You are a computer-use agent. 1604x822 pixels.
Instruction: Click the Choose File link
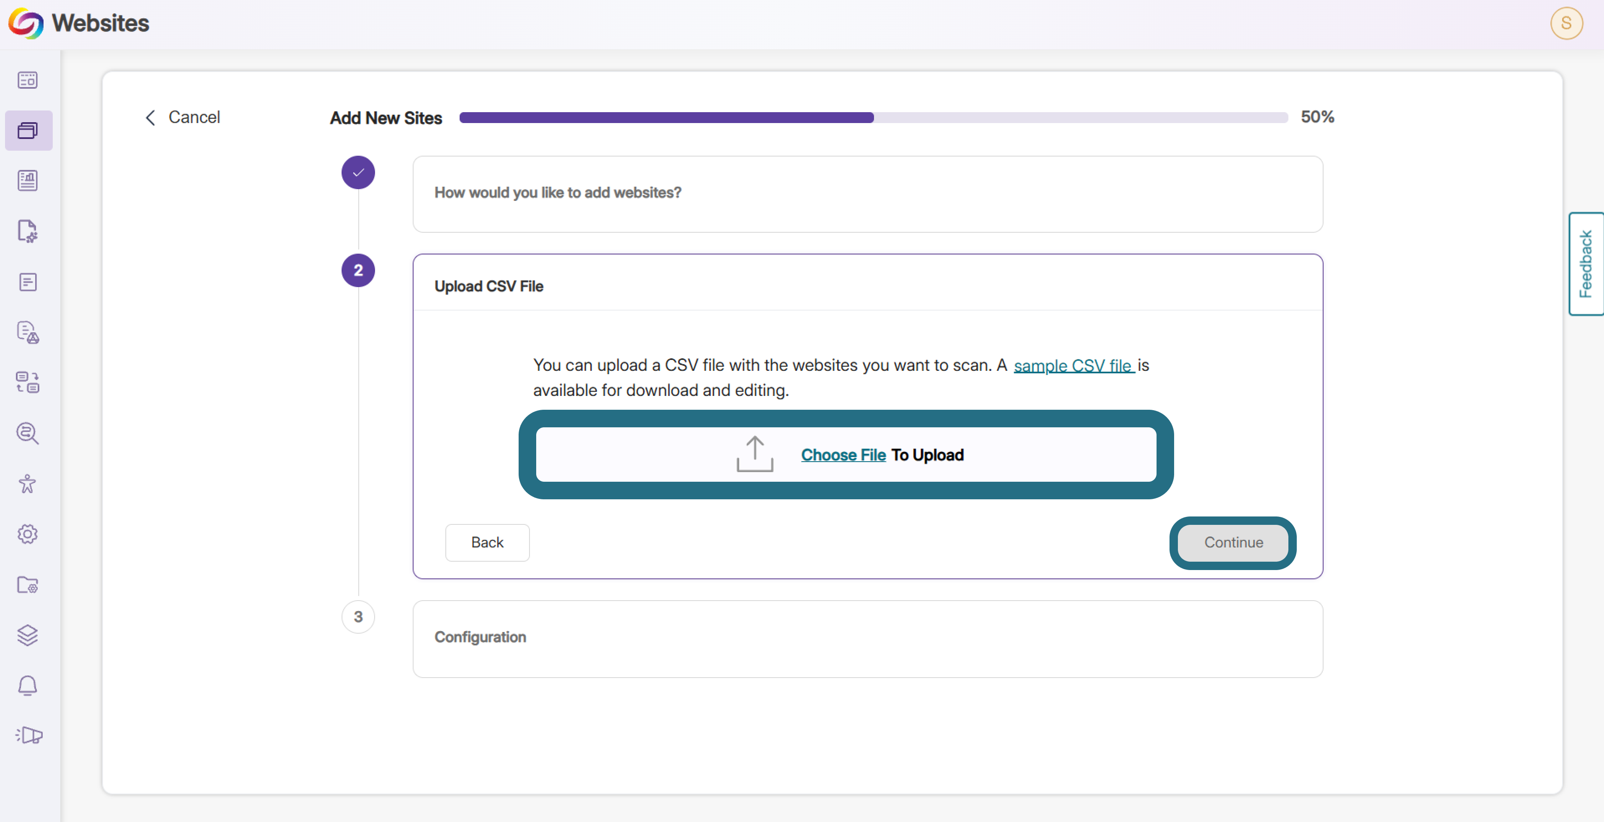843,455
